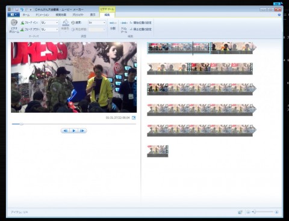Viewport: 289px width, 221px height.
Task: Toggle full screen preview icon
Action: [x=134, y=118]
